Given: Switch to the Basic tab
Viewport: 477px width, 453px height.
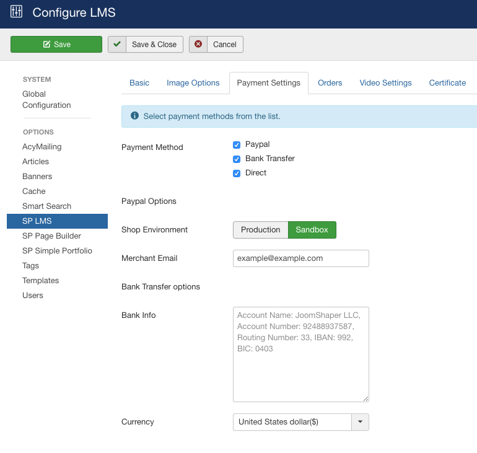Looking at the screenshot, I should (139, 83).
